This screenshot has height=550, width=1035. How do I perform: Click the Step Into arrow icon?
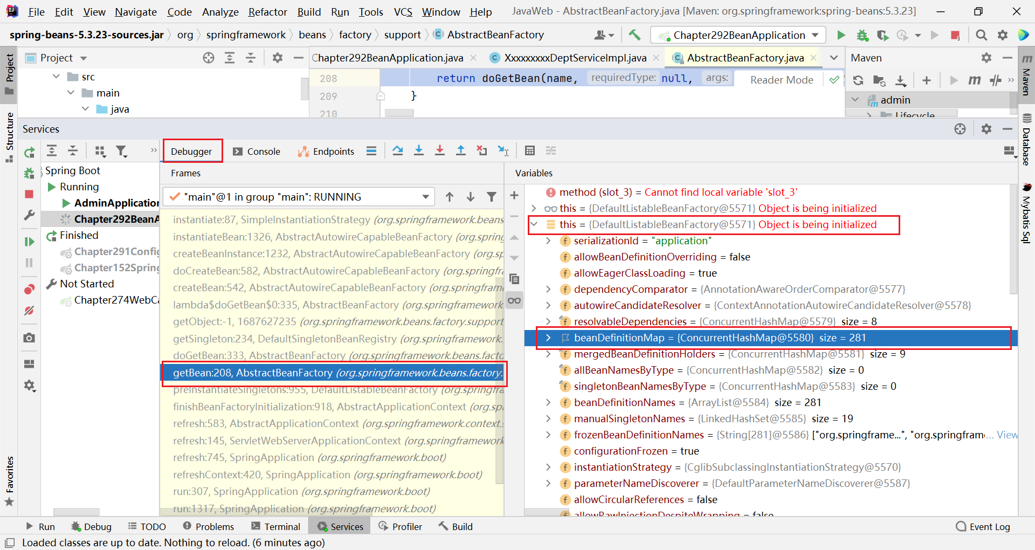[419, 151]
